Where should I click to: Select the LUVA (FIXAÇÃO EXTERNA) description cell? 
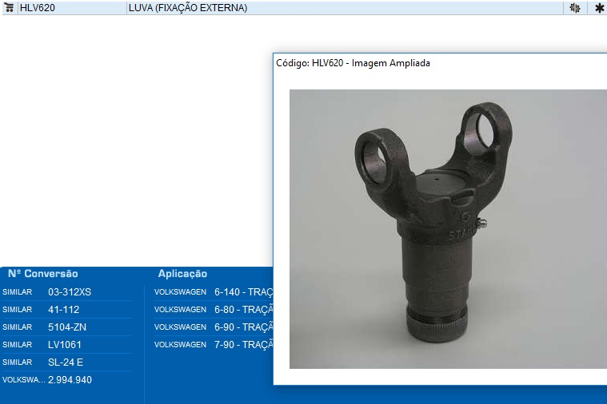pos(188,8)
